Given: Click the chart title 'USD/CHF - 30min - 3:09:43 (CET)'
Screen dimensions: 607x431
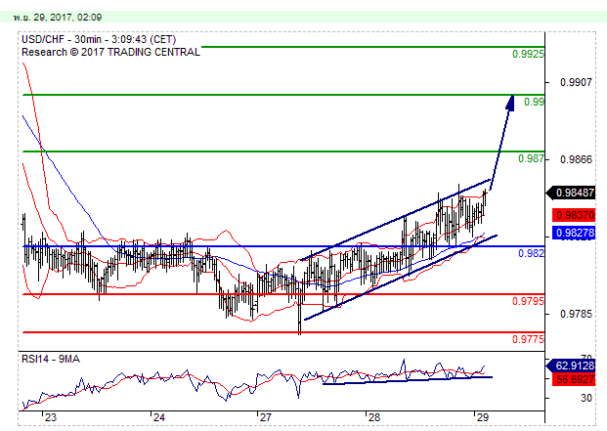Looking at the screenshot, I should tap(99, 39).
